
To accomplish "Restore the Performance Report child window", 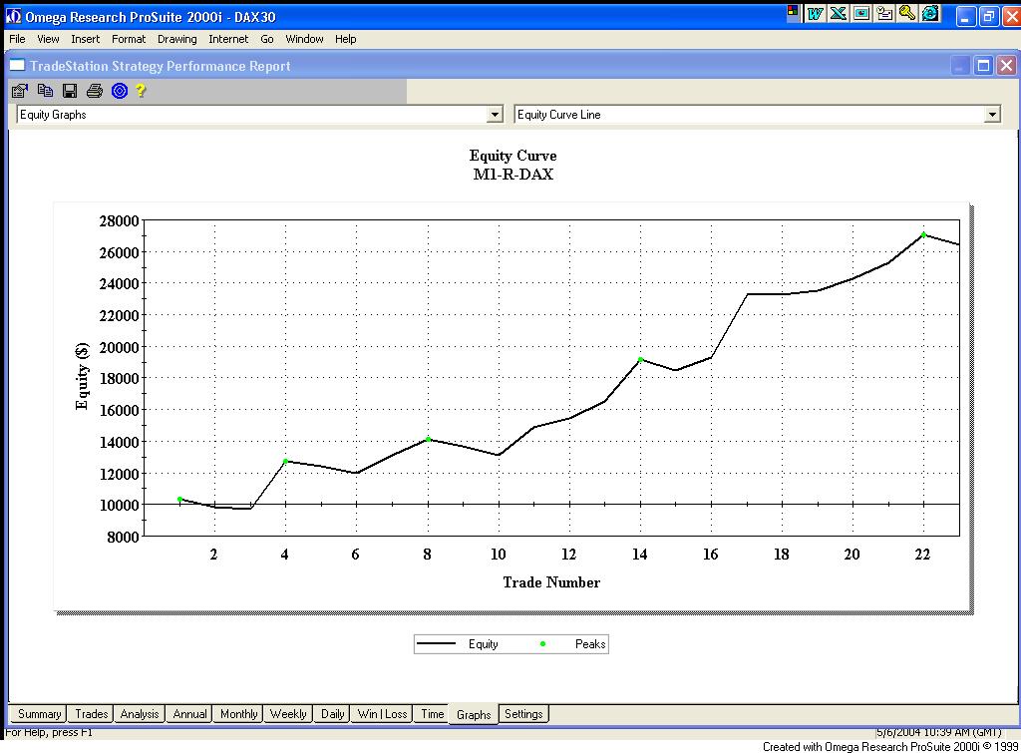I will click(x=983, y=66).
